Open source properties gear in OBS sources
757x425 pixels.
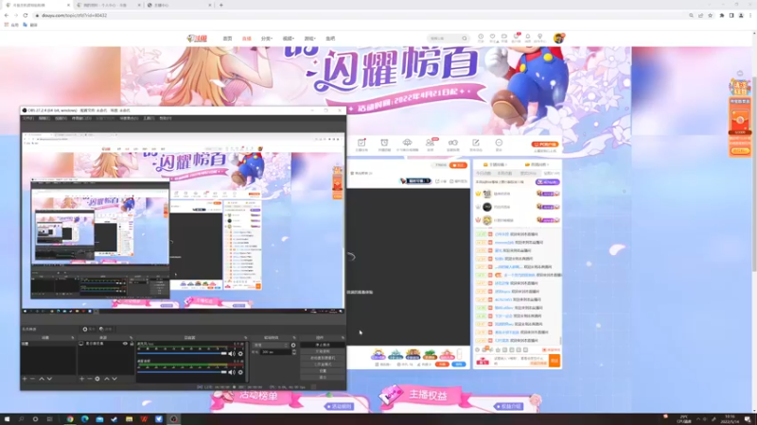tap(97, 379)
